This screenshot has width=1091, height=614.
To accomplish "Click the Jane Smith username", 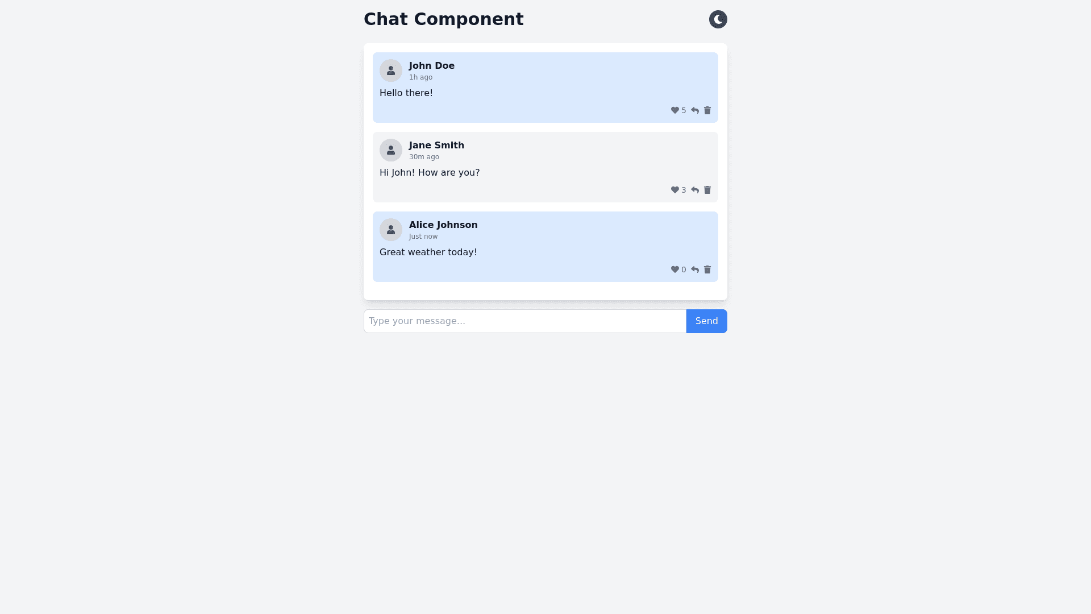I will pos(436,146).
